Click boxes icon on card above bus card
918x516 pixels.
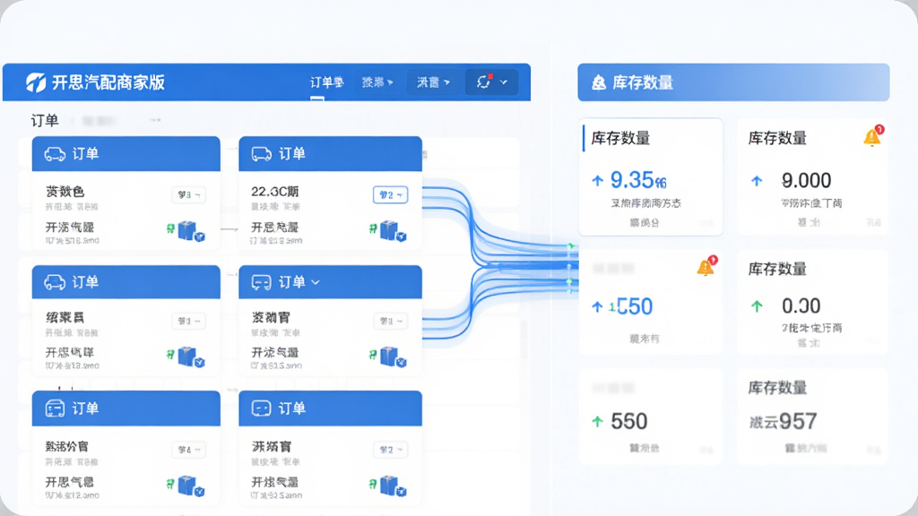pyautogui.click(x=191, y=357)
